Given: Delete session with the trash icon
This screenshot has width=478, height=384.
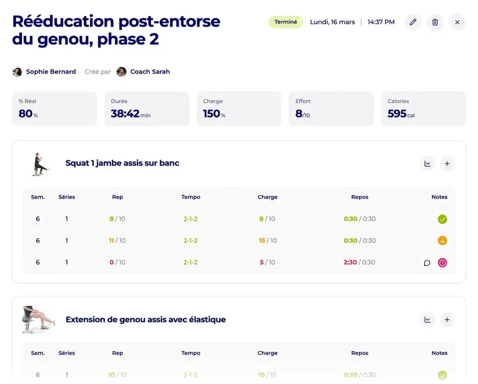Looking at the screenshot, I should pos(435,22).
